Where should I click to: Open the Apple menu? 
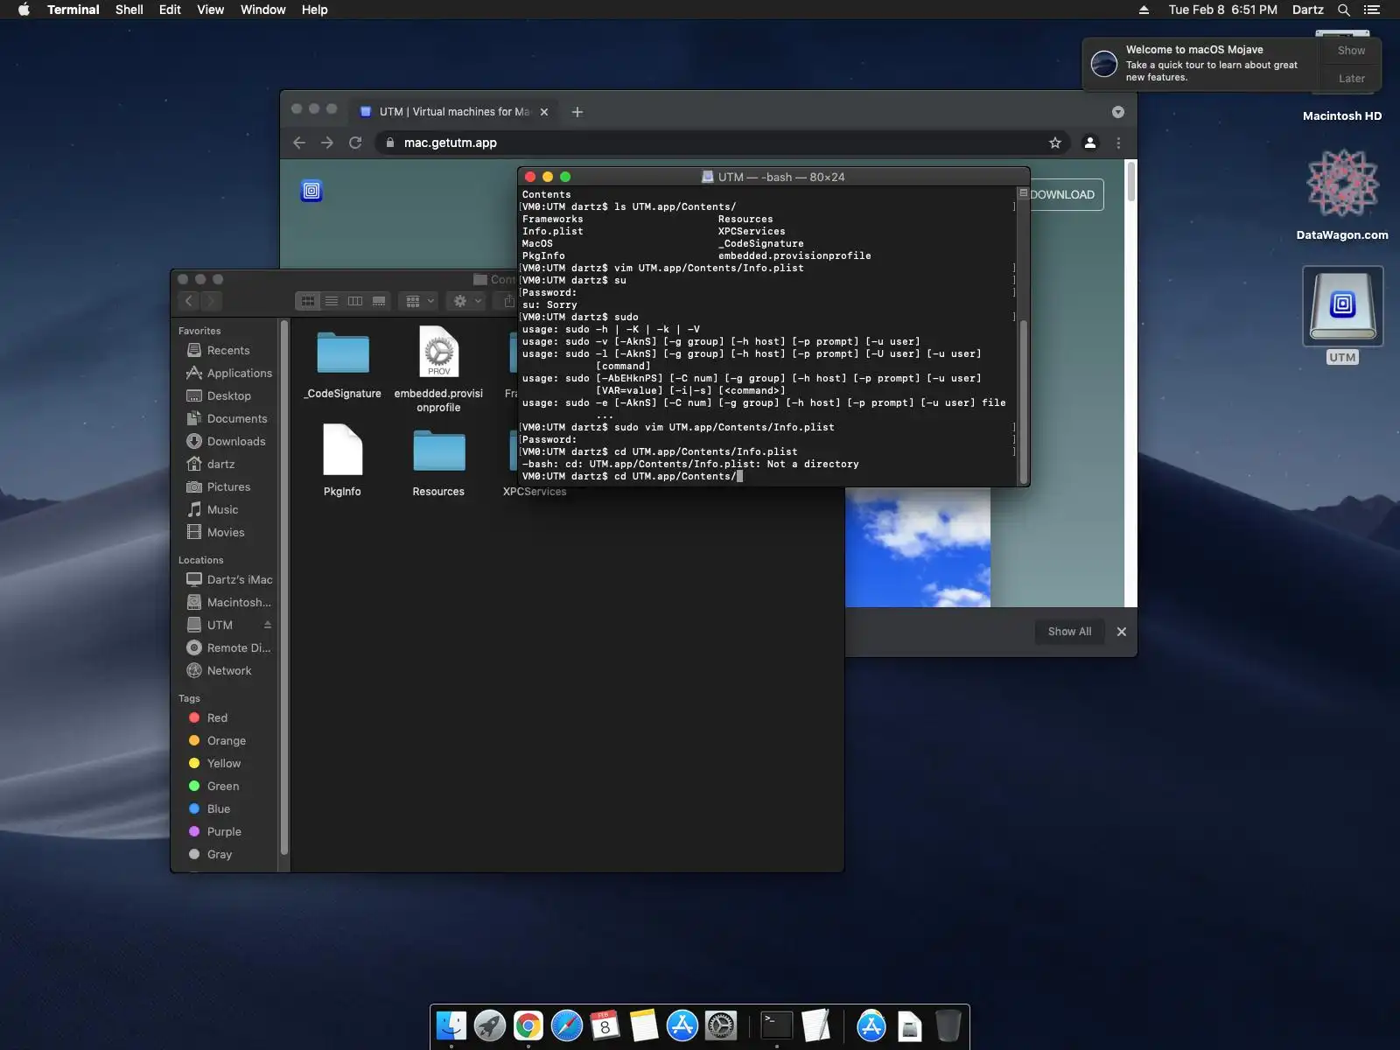[x=24, y=10]
